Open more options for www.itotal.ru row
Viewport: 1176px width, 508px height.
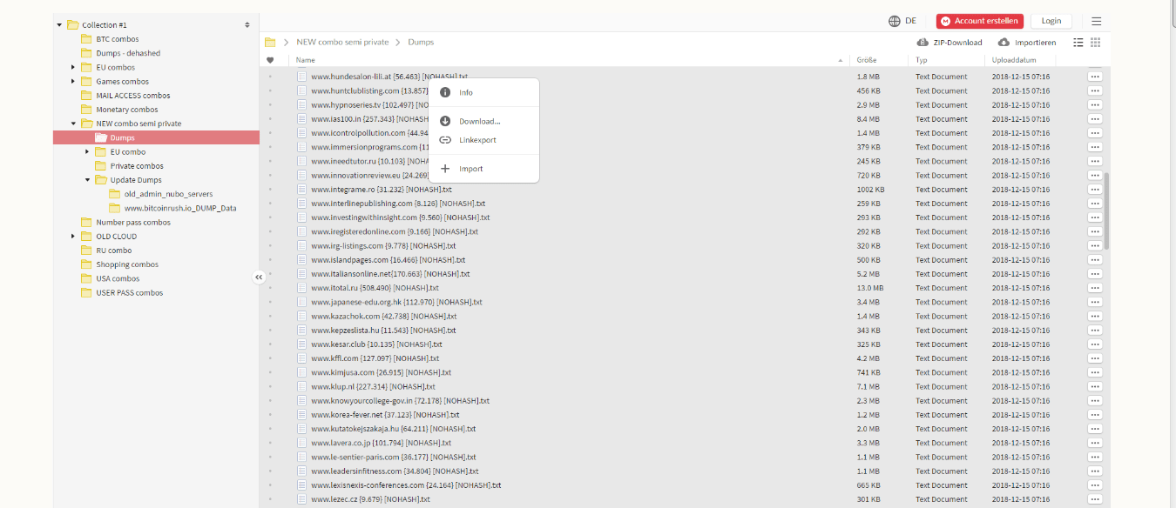1095,288
